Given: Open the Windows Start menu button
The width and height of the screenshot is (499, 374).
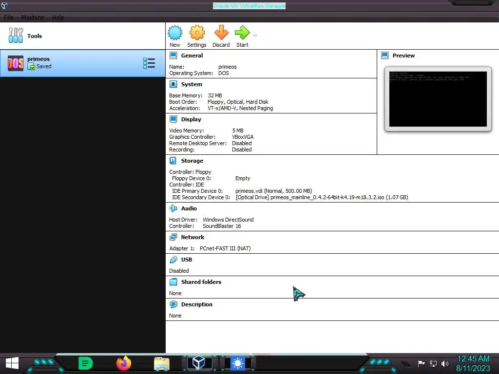Looking at the screenshot, I should pos(12,363).
